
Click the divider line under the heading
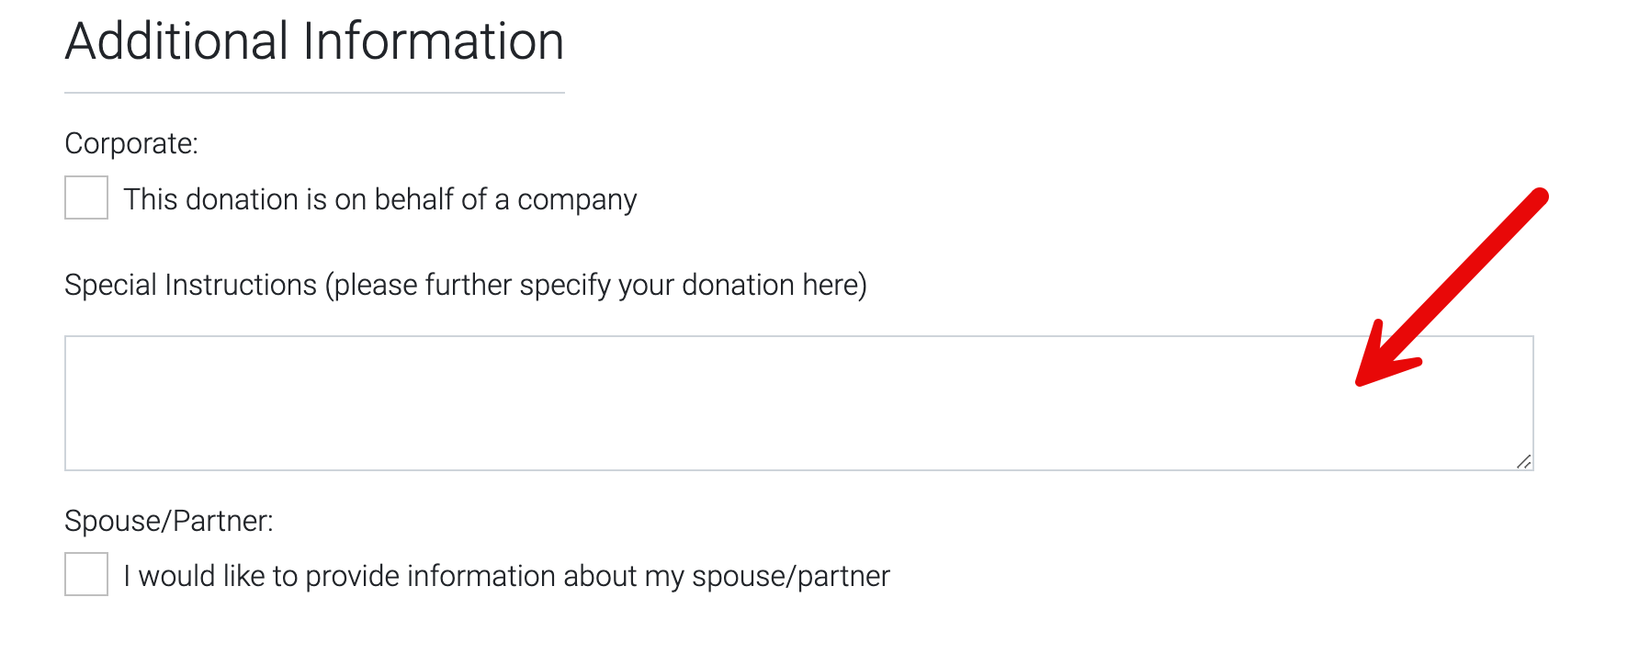314,93
